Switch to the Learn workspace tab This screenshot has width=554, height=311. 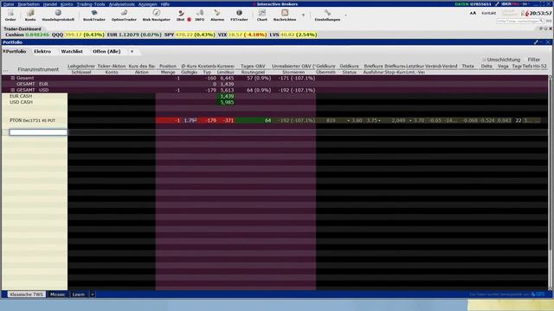point(79,295)
